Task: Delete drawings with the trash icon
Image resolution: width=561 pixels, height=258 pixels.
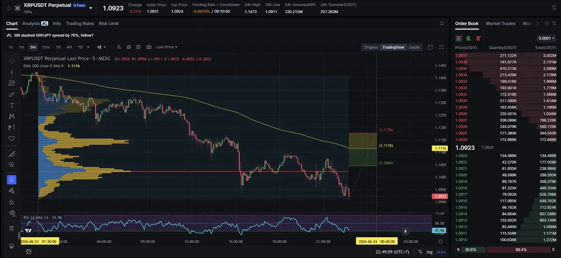Action: click(x=12, y=228)
